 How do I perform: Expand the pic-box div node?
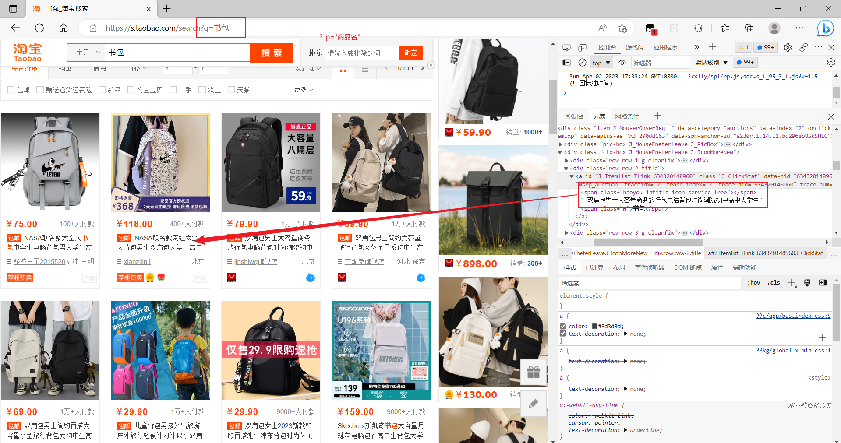[x=560, y=144]
